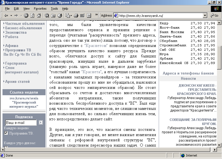Follow the res.krasu.ru/xenia link
The image size is (222, 159).
24,98
